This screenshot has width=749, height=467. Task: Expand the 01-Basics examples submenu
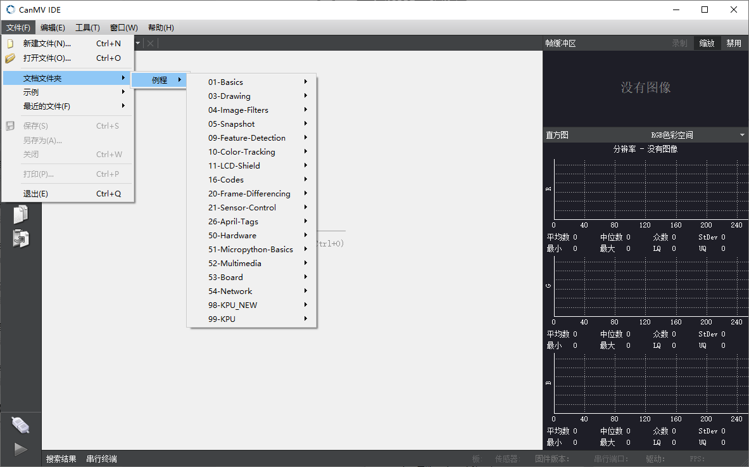click(x=252, y=82)
